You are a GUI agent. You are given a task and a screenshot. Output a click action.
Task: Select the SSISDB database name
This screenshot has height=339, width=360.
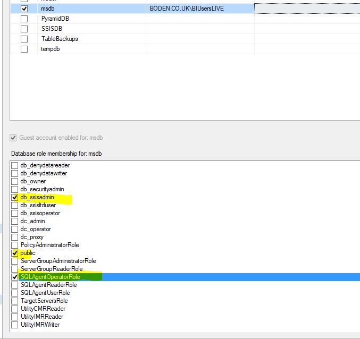[x=52, y=29]
